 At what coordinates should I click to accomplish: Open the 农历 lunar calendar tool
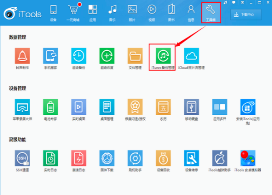point(163,107)
